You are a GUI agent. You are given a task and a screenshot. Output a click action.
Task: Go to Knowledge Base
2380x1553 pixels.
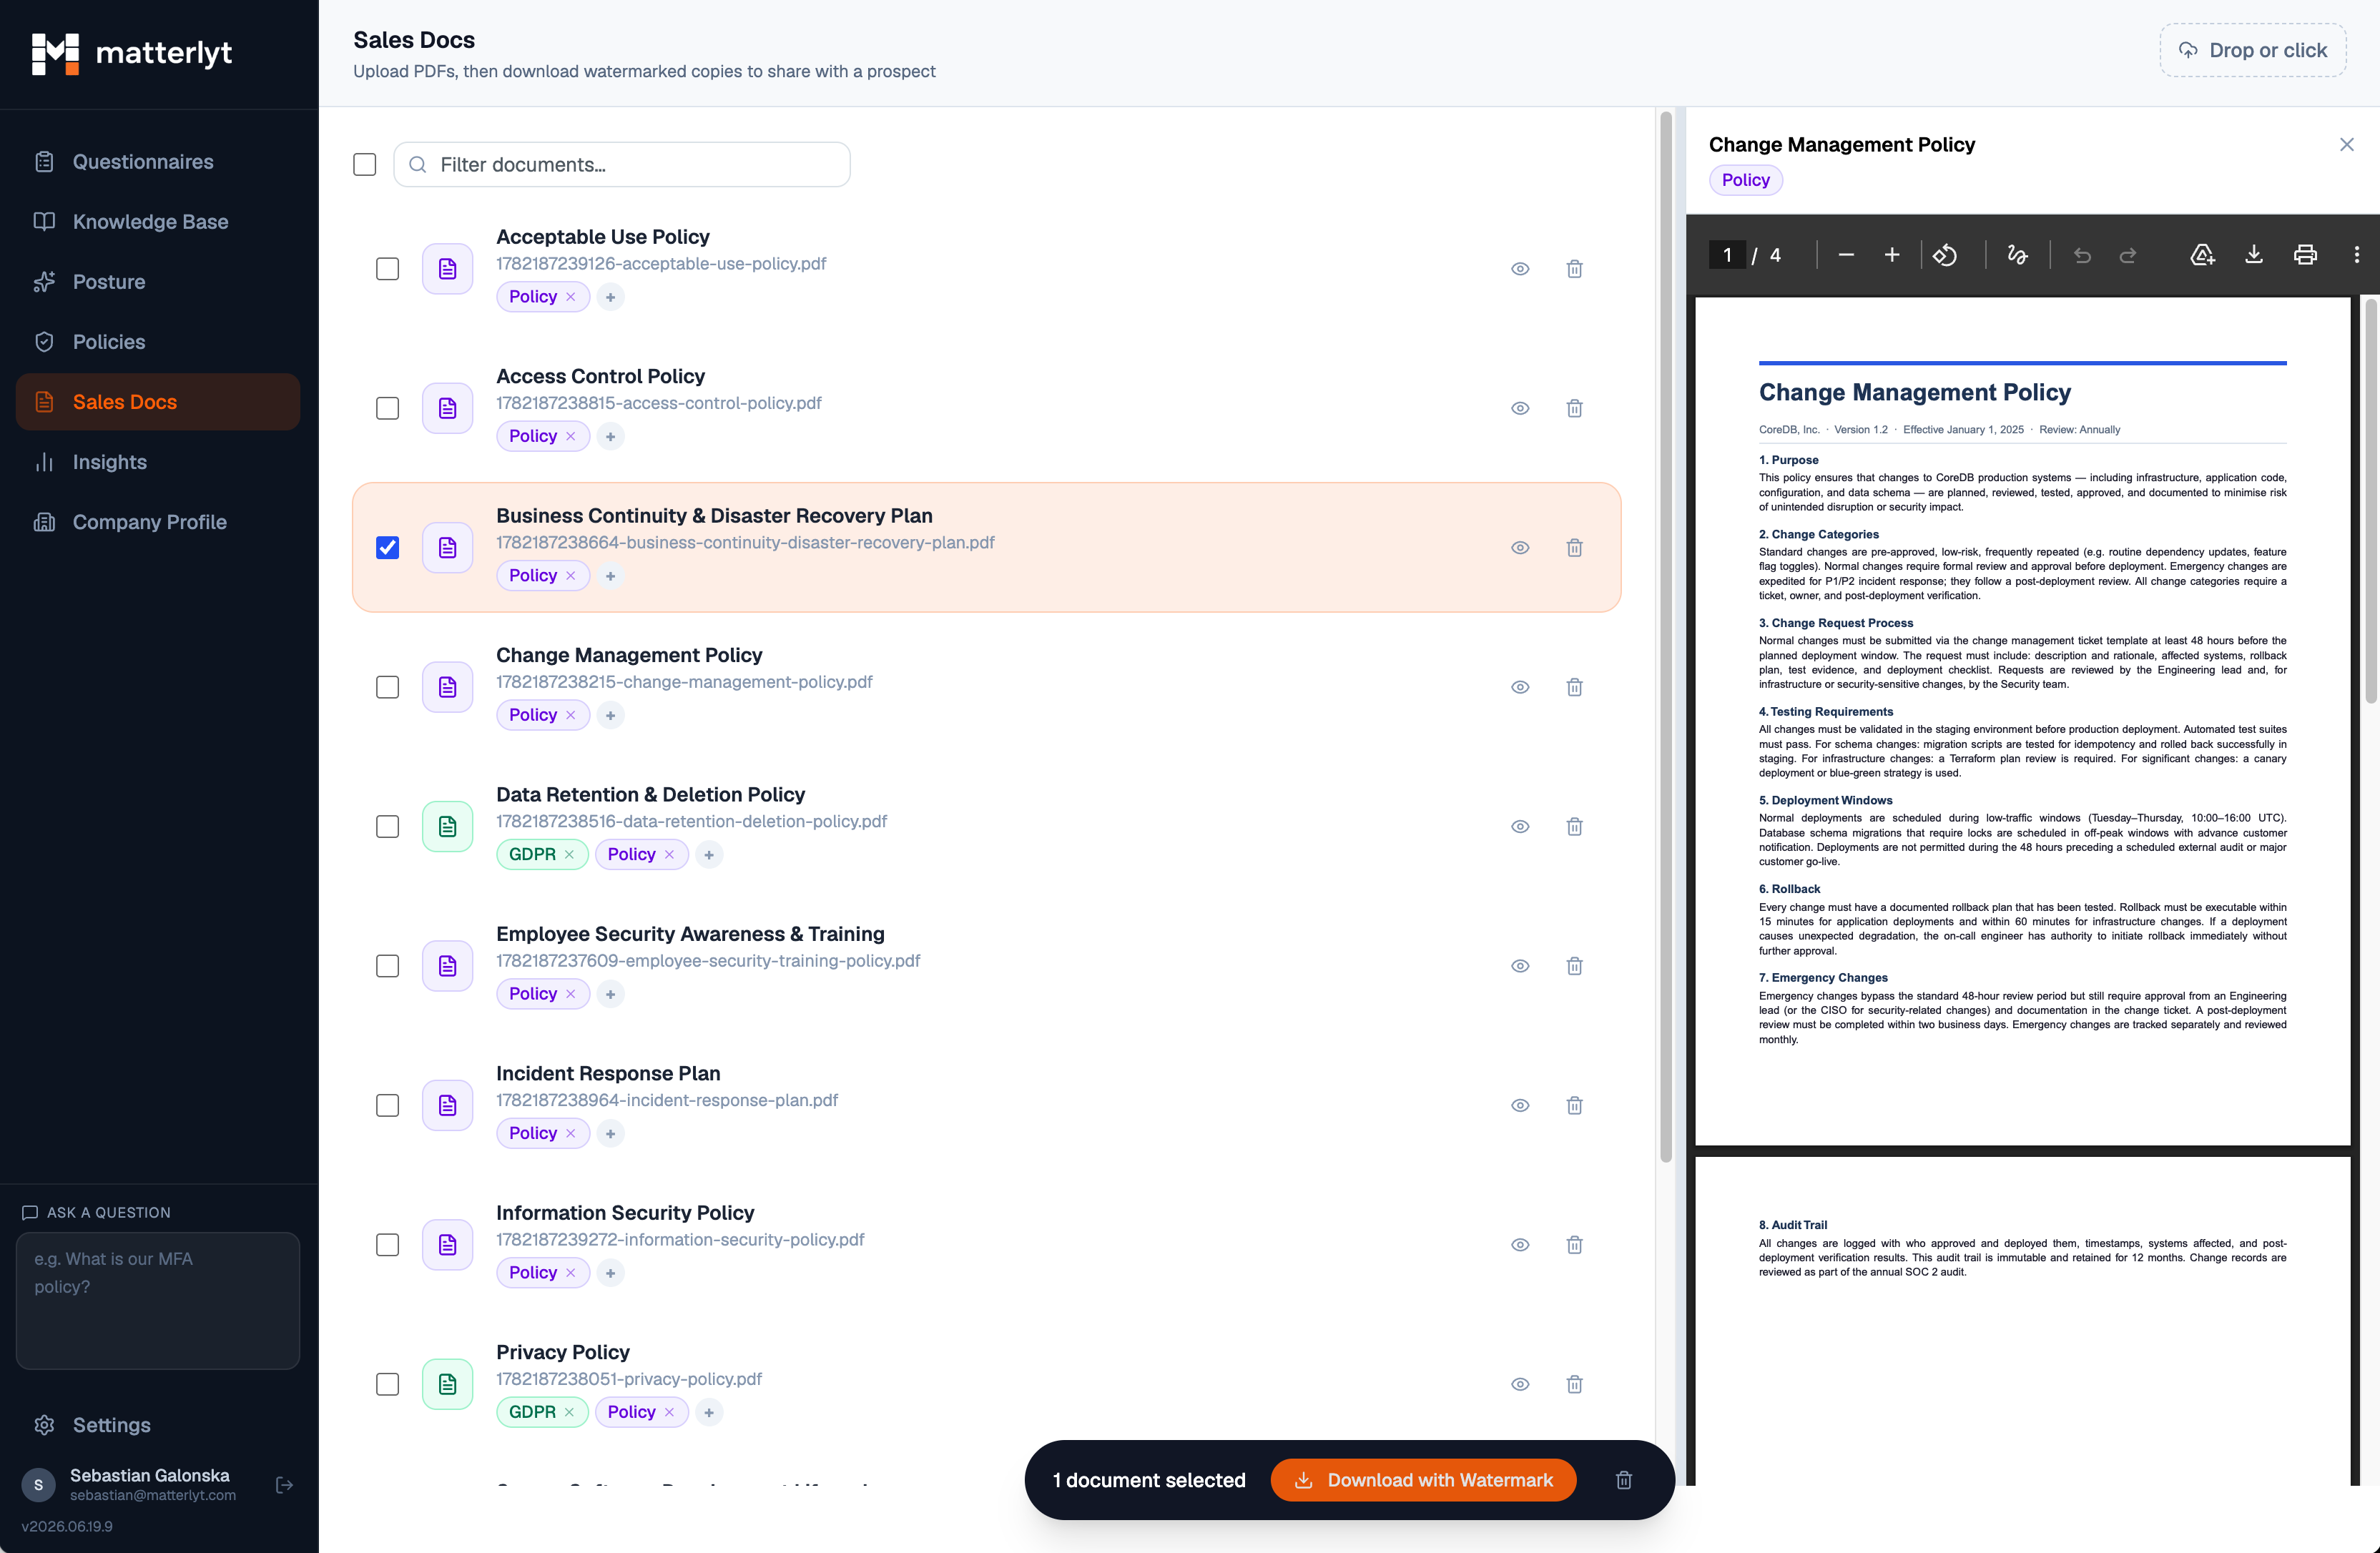tap(158, 222)
